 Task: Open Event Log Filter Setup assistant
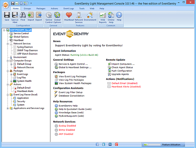tap(71, 92)
